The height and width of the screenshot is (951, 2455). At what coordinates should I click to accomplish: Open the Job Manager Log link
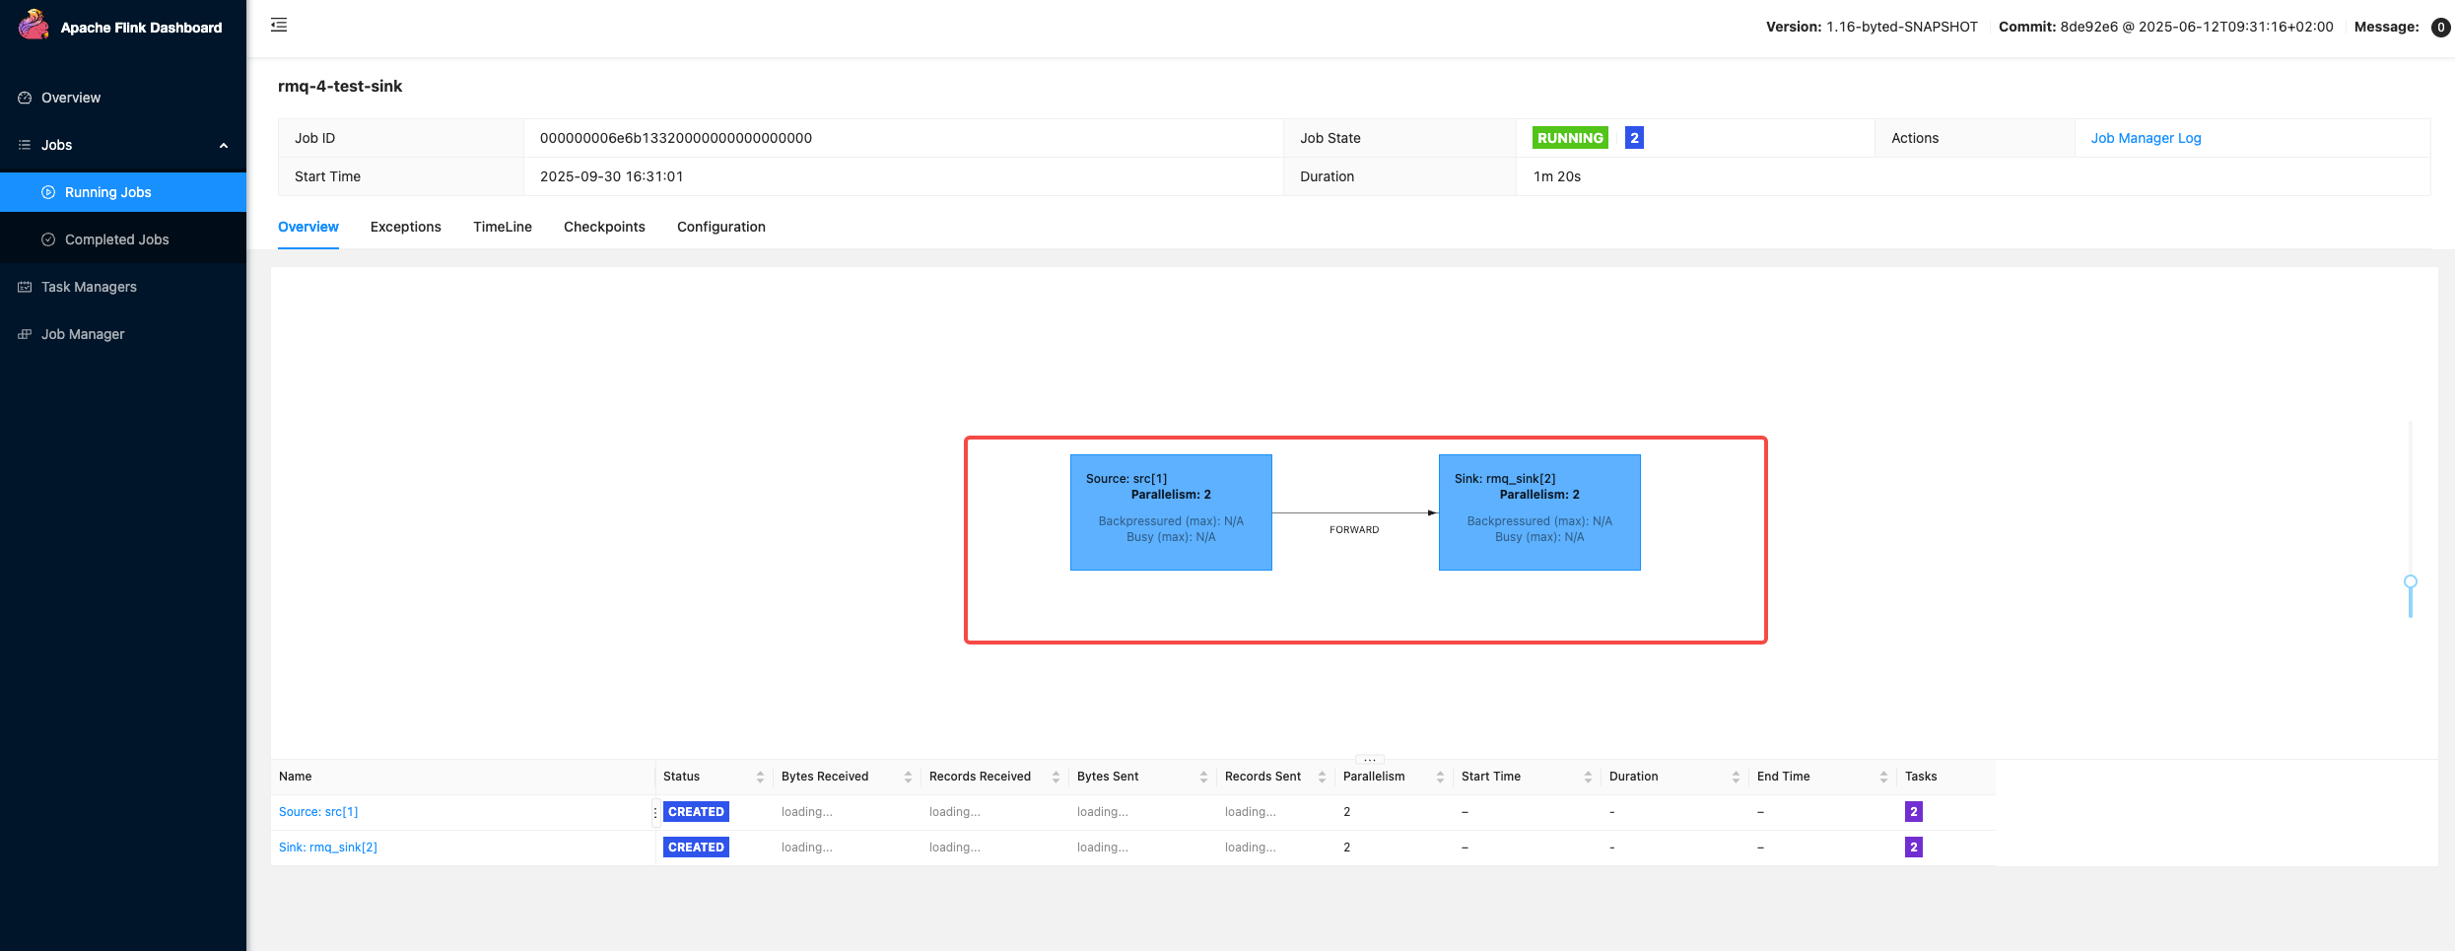click(2146, 138)
